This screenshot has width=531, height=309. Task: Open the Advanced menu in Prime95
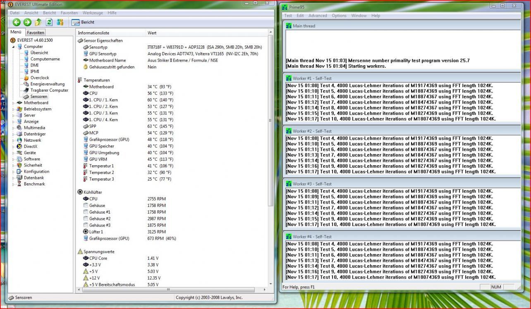pyautogui.click(x=318, y=16)
